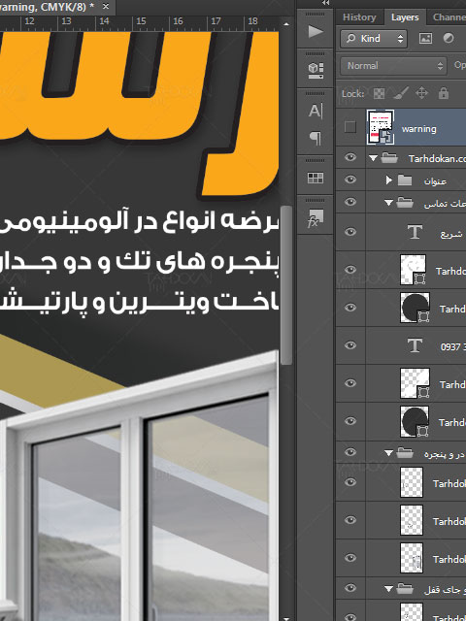
Task: Collapse the تماس contact group
Action: click(388, 203)
